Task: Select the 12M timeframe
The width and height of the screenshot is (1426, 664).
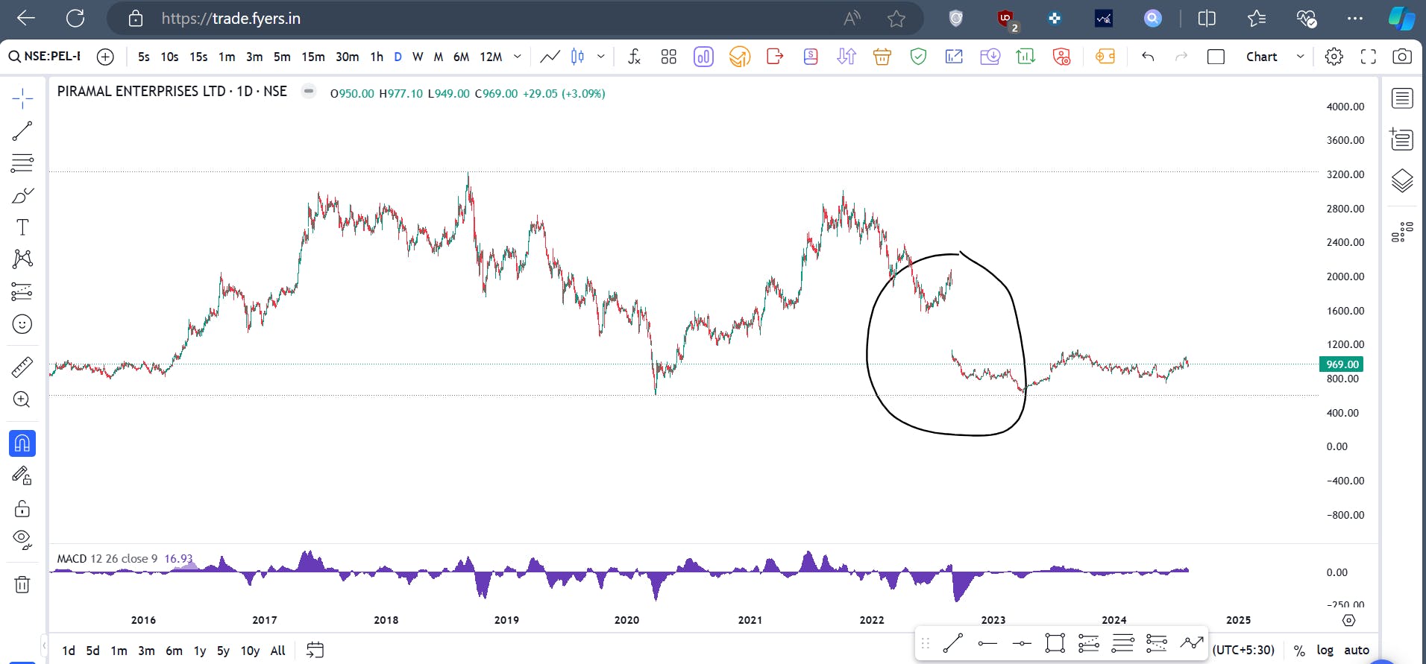Action: 491,57
